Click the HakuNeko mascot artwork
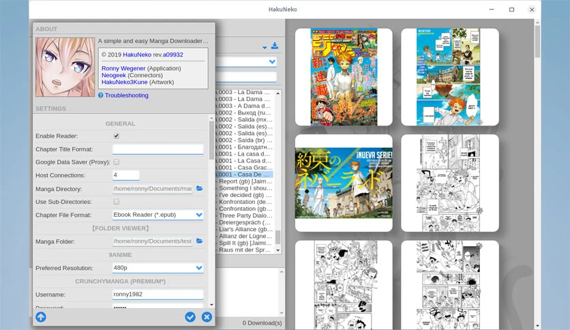570x330 pixels. 65,67
